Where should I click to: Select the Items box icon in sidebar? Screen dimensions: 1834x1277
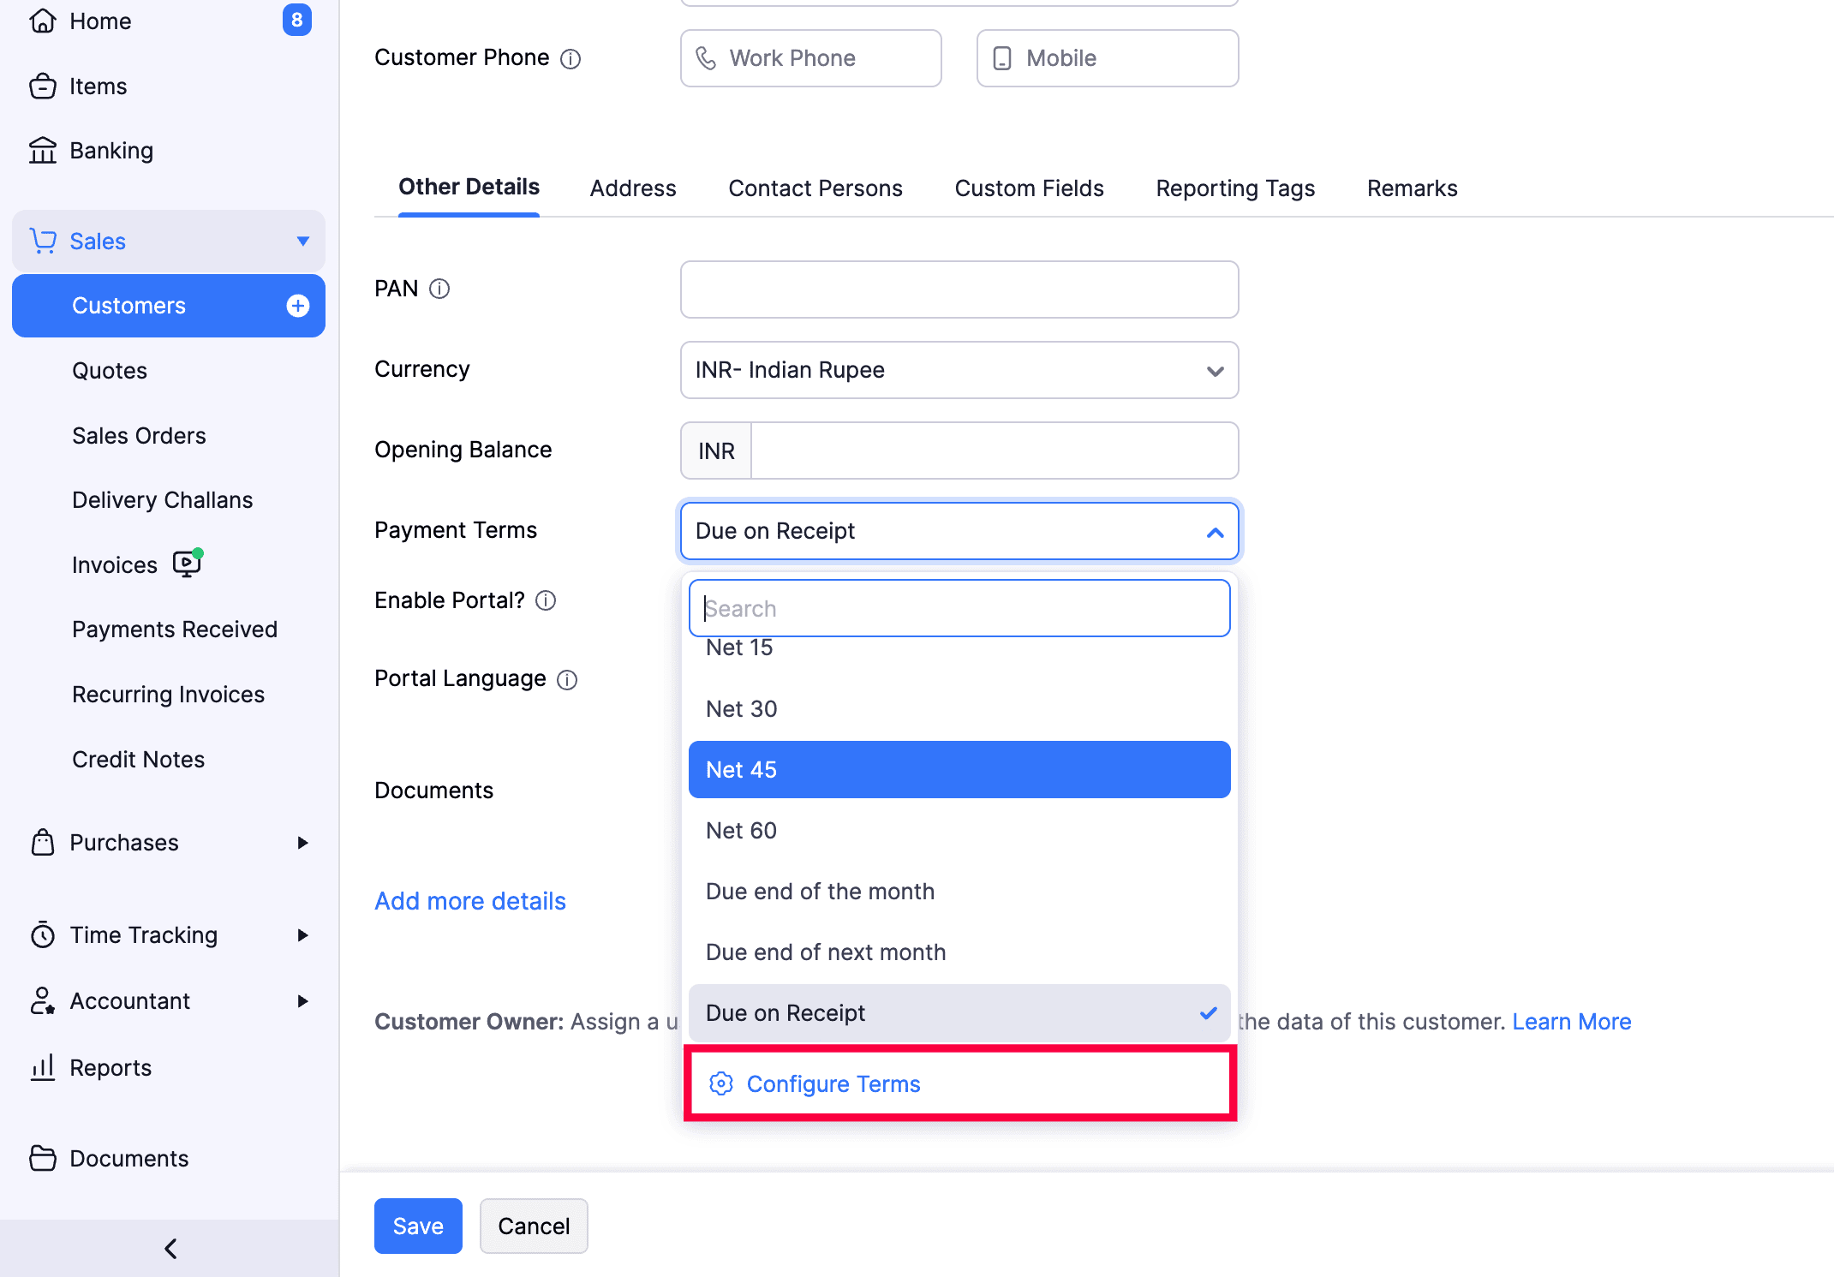pyautogui.click(x=44, y=86)
